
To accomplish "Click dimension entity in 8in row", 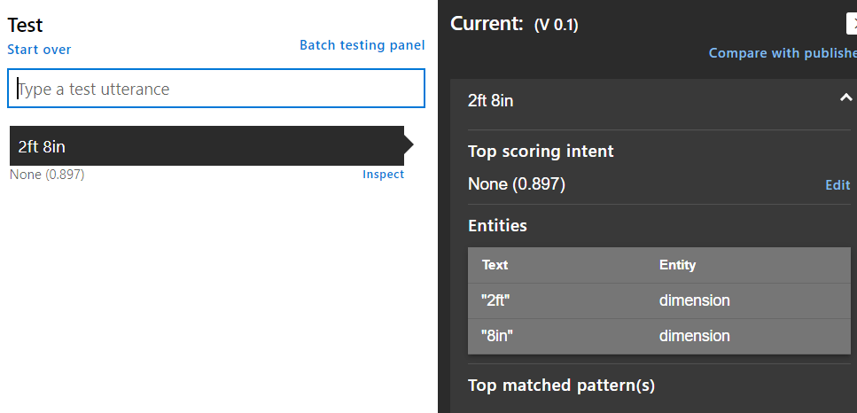I will (x=694, y=335).
